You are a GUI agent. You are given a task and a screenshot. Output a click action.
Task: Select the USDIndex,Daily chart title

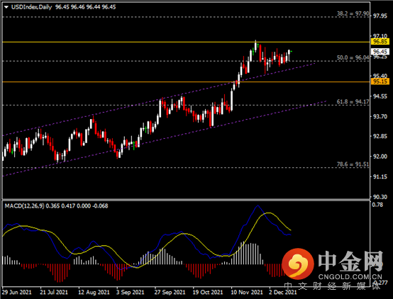(31, 7)
